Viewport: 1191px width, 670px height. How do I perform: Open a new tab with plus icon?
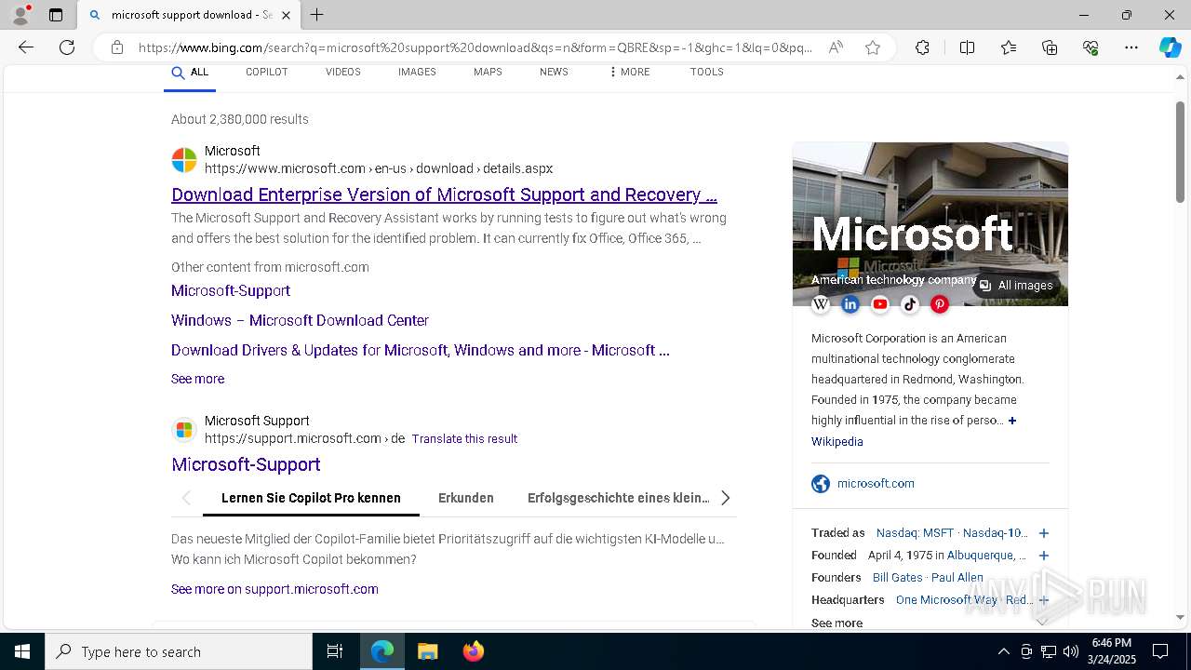click(317, 15)
